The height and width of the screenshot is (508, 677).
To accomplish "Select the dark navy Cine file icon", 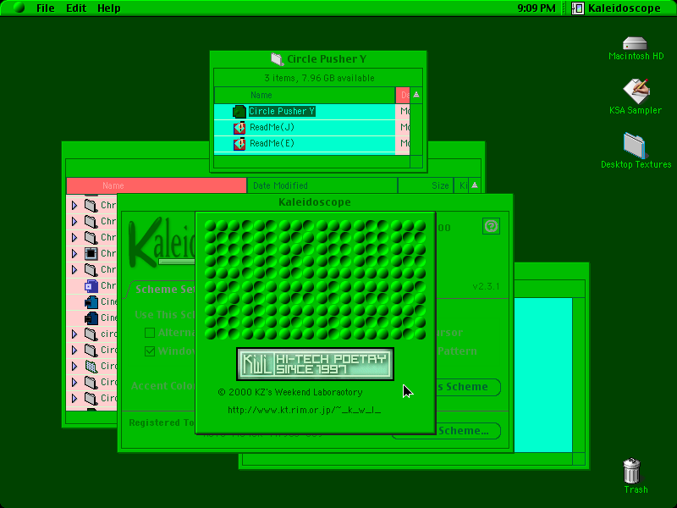I will [x=91, y=318].
